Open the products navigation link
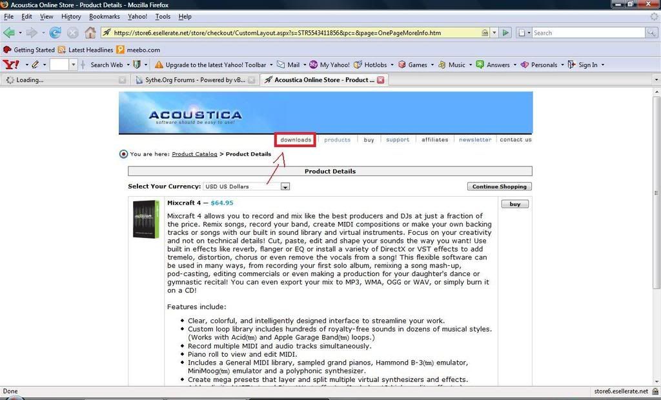 coord(337,139)
